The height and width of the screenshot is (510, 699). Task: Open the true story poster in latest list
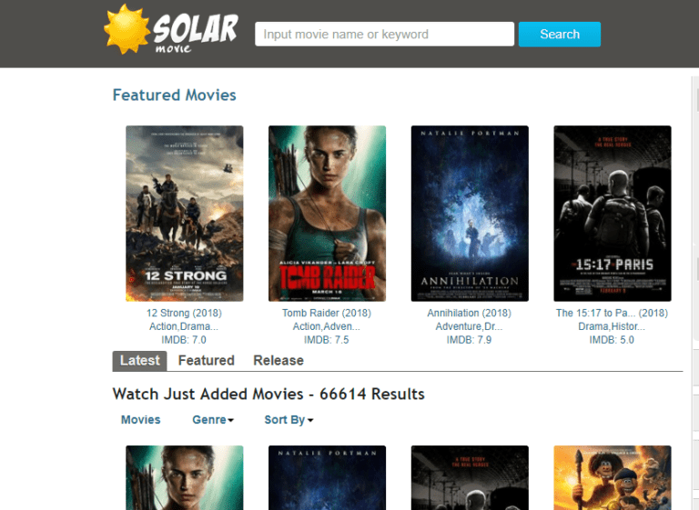pyautogui.click(x=470, y=477)
